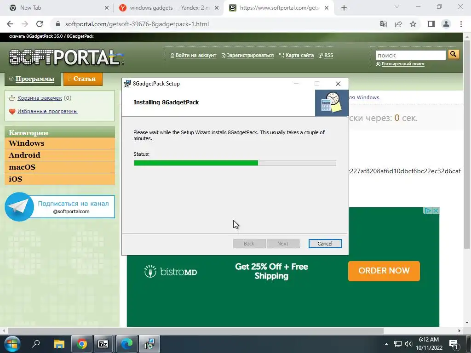Open Microsoft Edge from the taskbar
This screenshot has width=471, height=353.
pyautogui.click(x=126, y=344)
